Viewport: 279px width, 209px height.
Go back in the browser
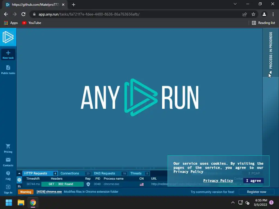(x=6, y=14)
